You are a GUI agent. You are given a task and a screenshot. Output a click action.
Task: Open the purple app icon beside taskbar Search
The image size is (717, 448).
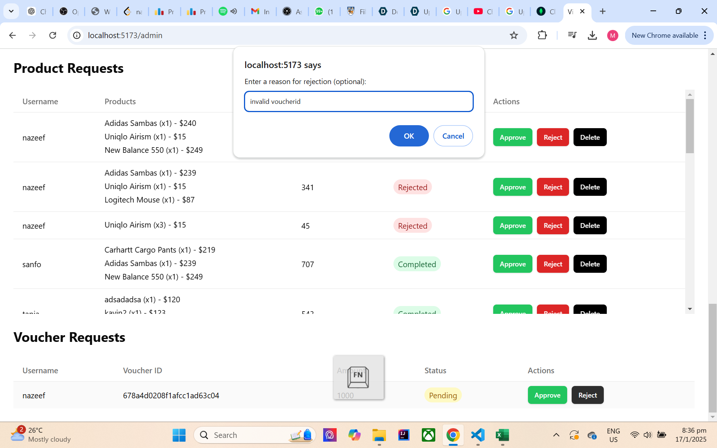330,435
